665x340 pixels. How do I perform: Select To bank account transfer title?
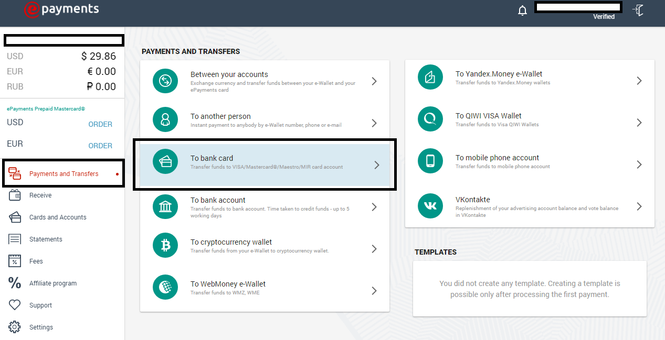click(x=218, y=200)
